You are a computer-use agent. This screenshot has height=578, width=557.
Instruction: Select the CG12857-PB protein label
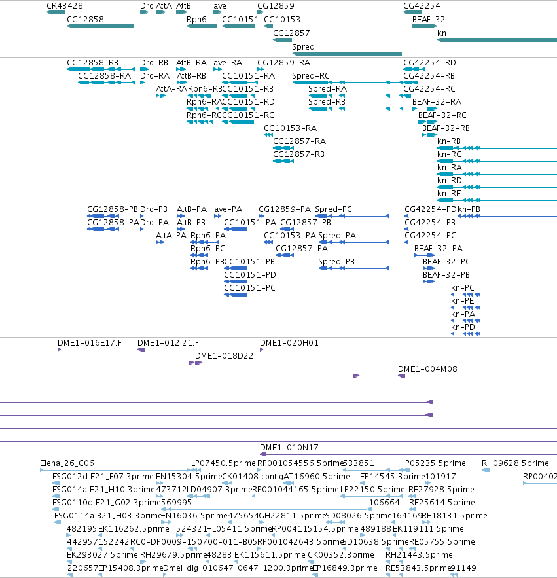pyautogui.click(x=306, y=223)
